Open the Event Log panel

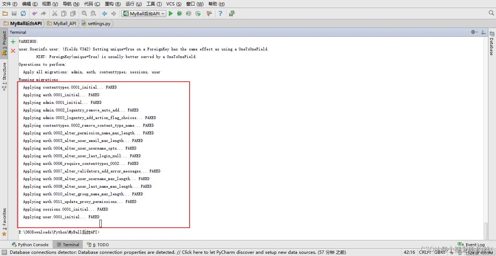471,244
